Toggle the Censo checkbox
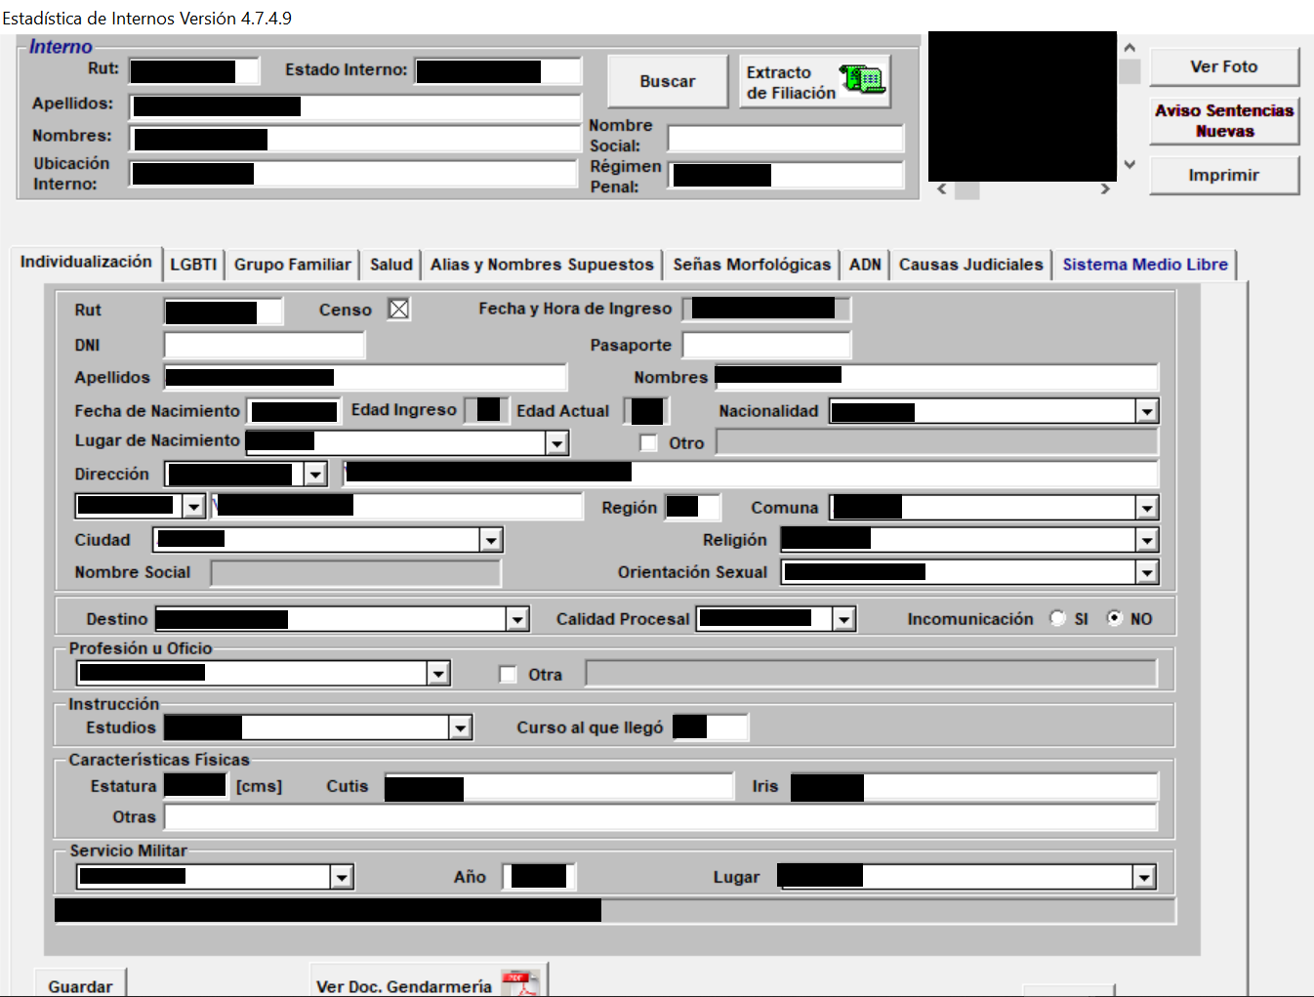The width and height of the screenshot is (1314, 997). point(398,310)
